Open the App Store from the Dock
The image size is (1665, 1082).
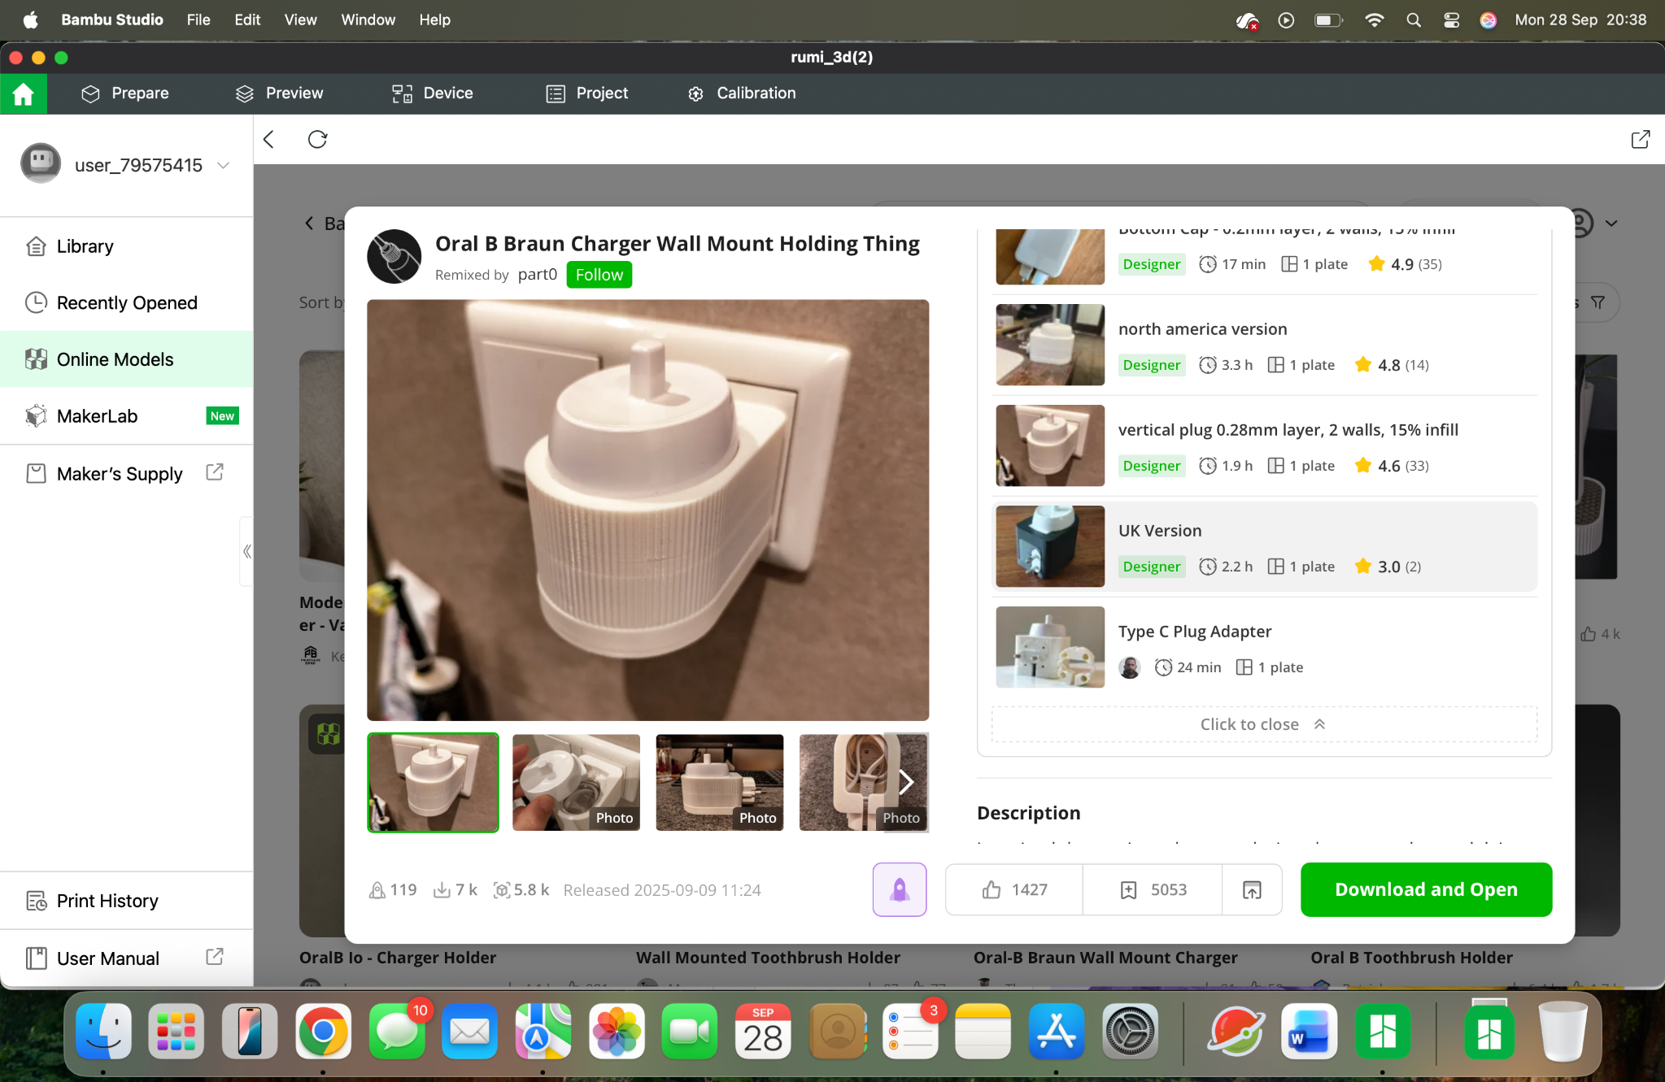[x=1057, y=1031]
